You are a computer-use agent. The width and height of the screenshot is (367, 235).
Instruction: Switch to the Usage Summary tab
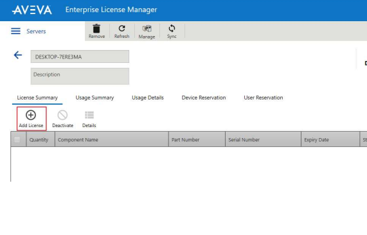[94, 98]
